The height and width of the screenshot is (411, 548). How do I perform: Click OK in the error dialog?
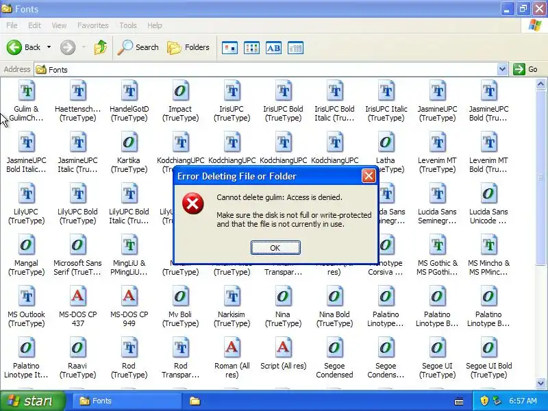[275, 248]
